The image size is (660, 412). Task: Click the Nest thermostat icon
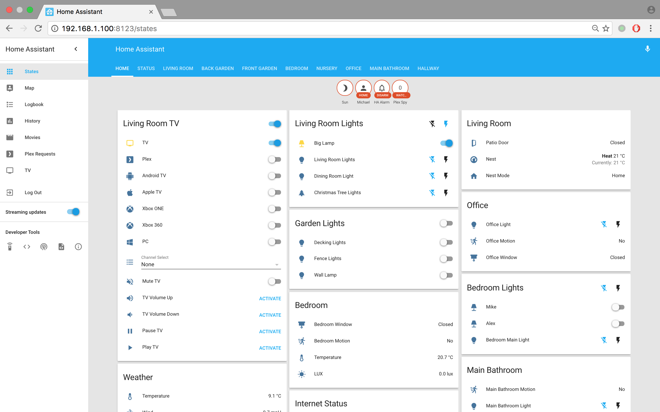474,159
